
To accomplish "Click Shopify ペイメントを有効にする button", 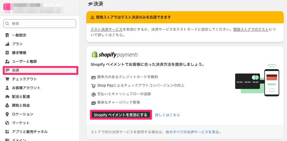I will (x=121, y=115).
